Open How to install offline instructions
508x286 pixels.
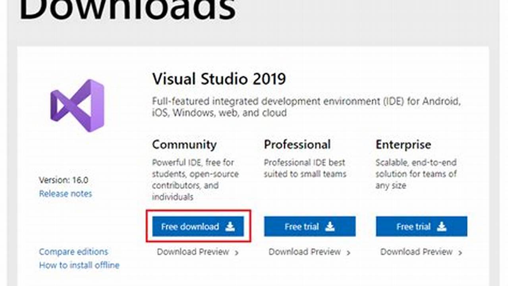click(79, 265)
